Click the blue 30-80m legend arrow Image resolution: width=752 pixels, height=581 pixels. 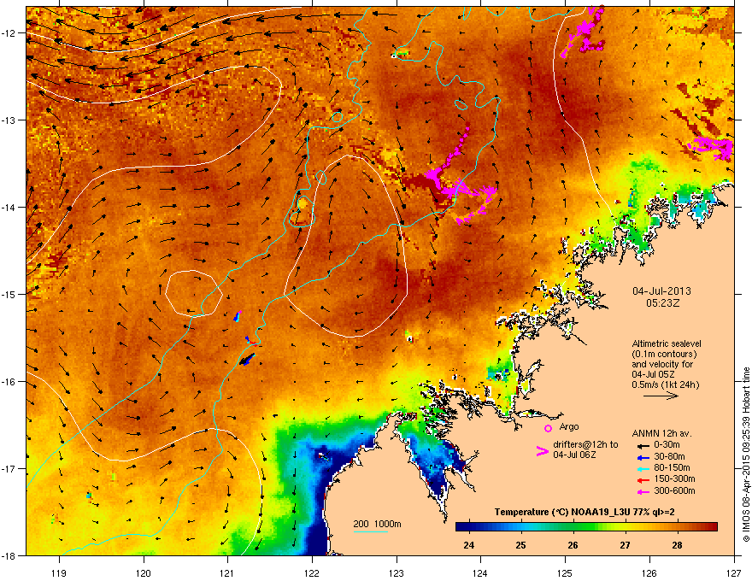click(x=643, y=457)
